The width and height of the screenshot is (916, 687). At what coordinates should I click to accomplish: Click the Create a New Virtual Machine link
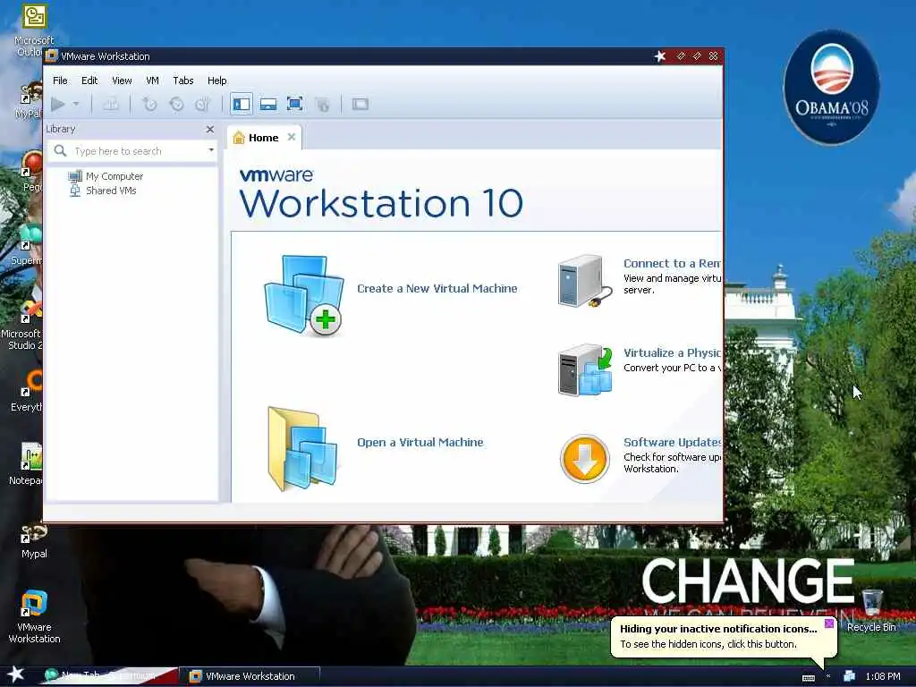(437, 289)
